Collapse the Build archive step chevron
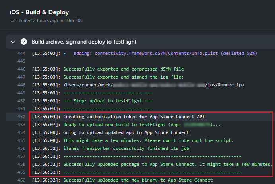Image resolution: width=275 pixels, height=184 pixels. 13,42
